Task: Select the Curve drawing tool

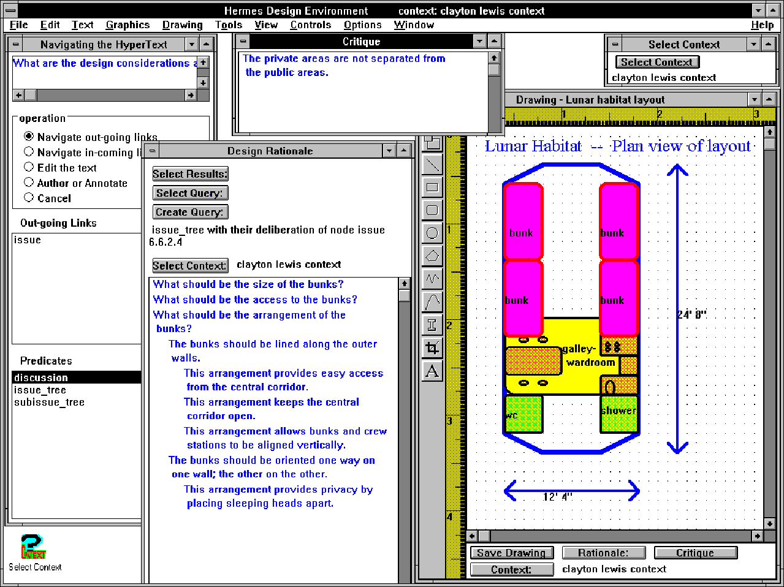Action: [x=432, y=301]
